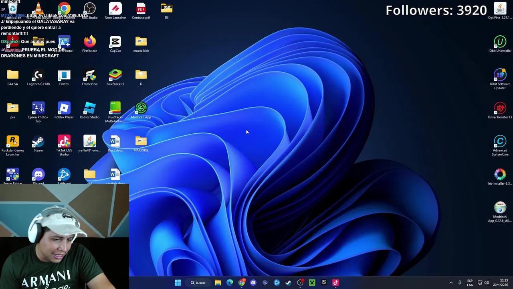Switch to TikTok LIVE Studio in taskbar
The width and height of the screenshot is (513, 289).
pyautogui.click(x=335, y=283)
